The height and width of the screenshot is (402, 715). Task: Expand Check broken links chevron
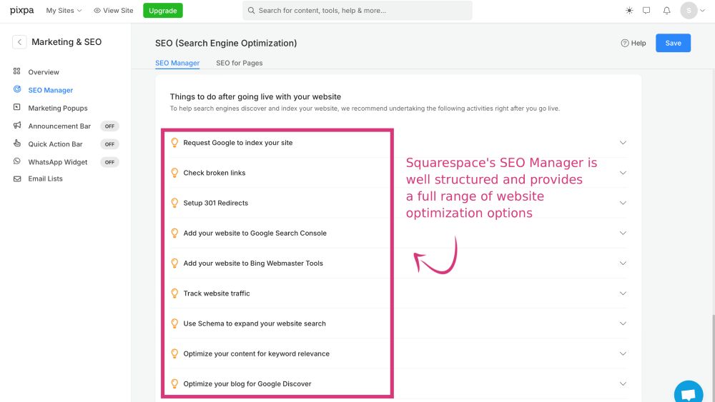pos(623,173)
